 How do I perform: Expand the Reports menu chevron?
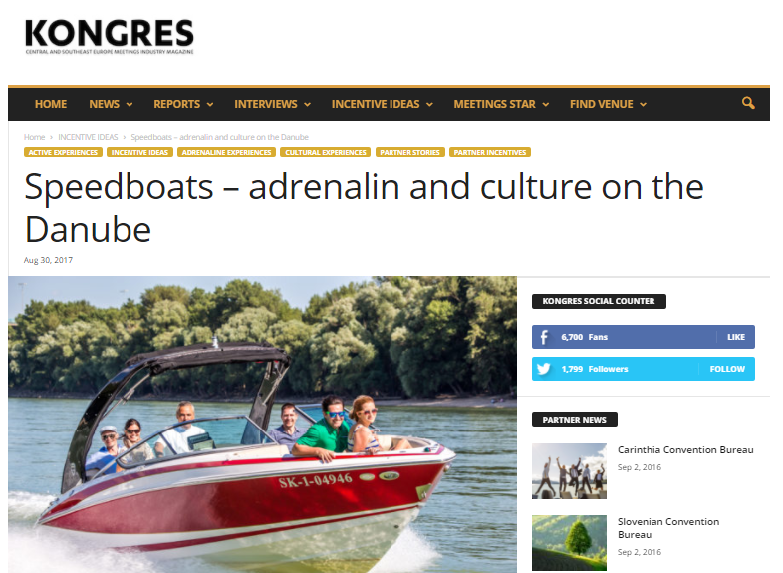(210, 104)
